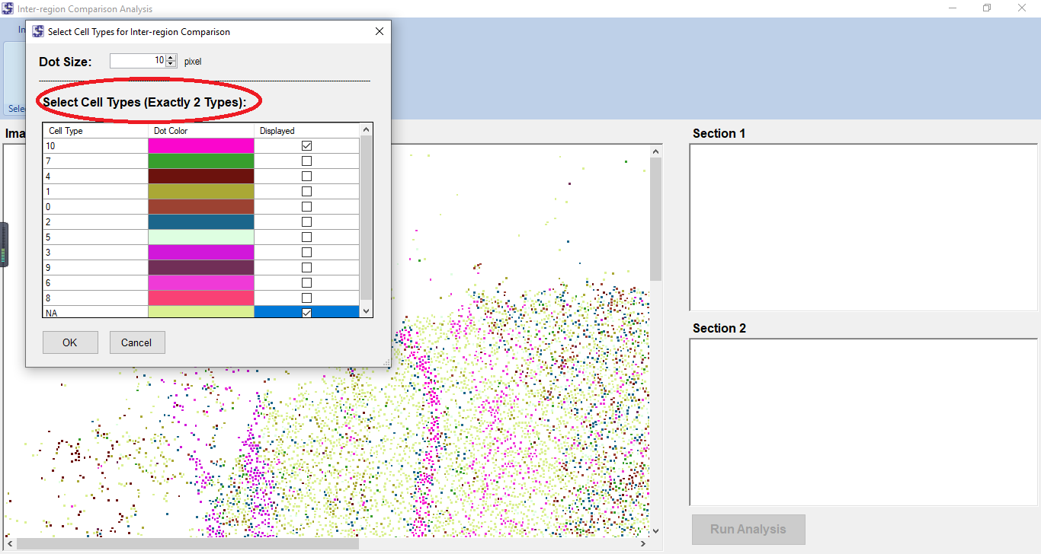Click the Displayed column header
1041x554 pixels.
pyautogui.click(x=305, y=131)
